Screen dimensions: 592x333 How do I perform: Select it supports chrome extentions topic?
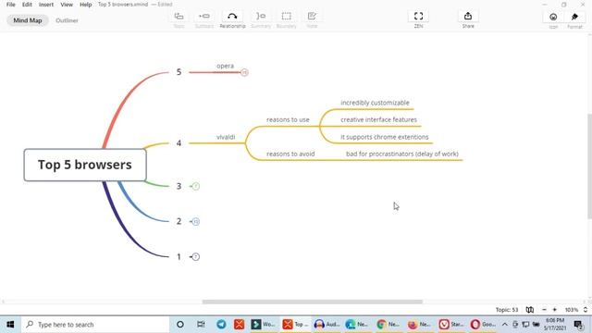385,137
